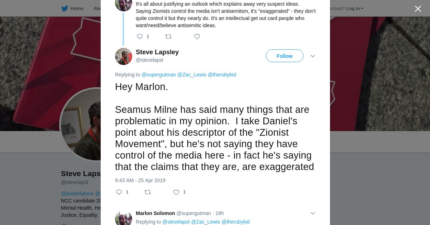Click Steve Lapsley's avatar in the tweet
The height and width of the screenshot is (225, 430).
point(124,56)
